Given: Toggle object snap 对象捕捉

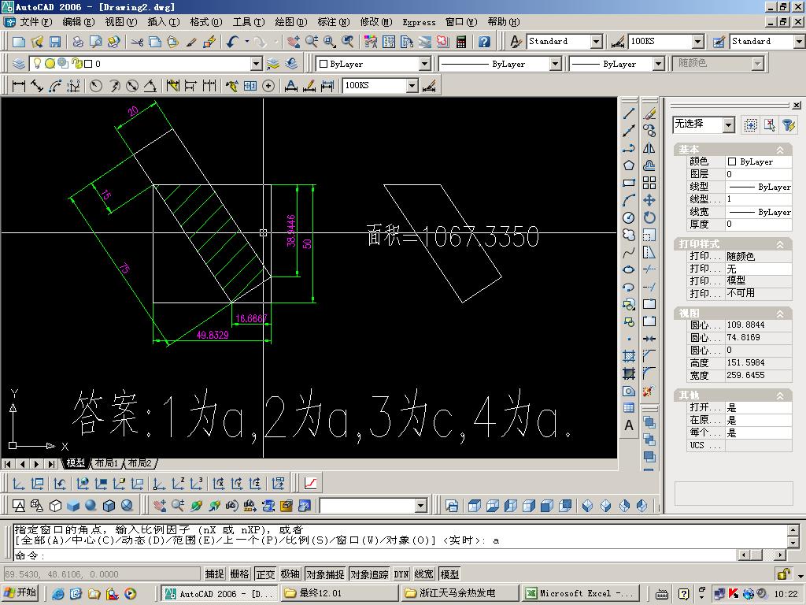Looking at the screenshot, I should pyautogui.click(x=325, y=574).
